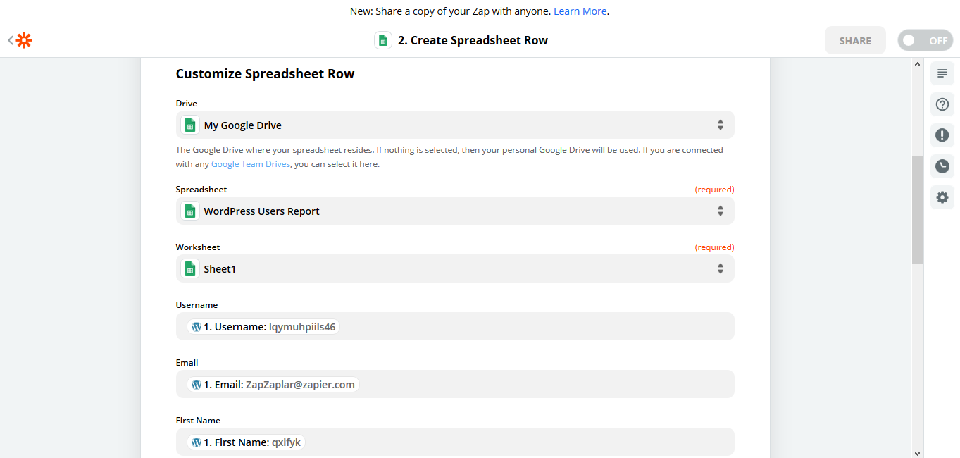Viewport: 960px width, 458px height.
Task: Click the Sheets icon beside WordPress Users Report
Action: click(x=189, y=211)
